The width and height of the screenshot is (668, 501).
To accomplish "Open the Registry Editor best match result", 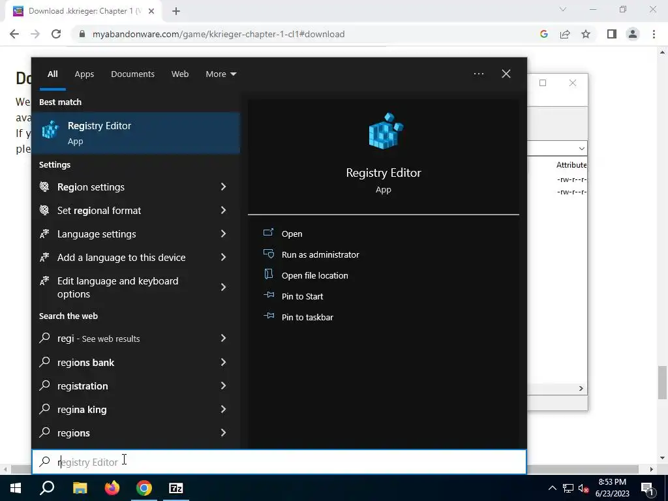I will [x=136, y=133].
